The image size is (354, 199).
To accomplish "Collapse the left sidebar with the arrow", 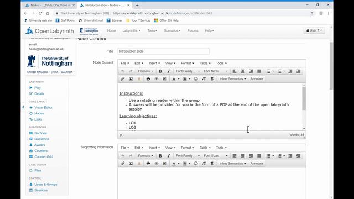I will tap(23, 107).
